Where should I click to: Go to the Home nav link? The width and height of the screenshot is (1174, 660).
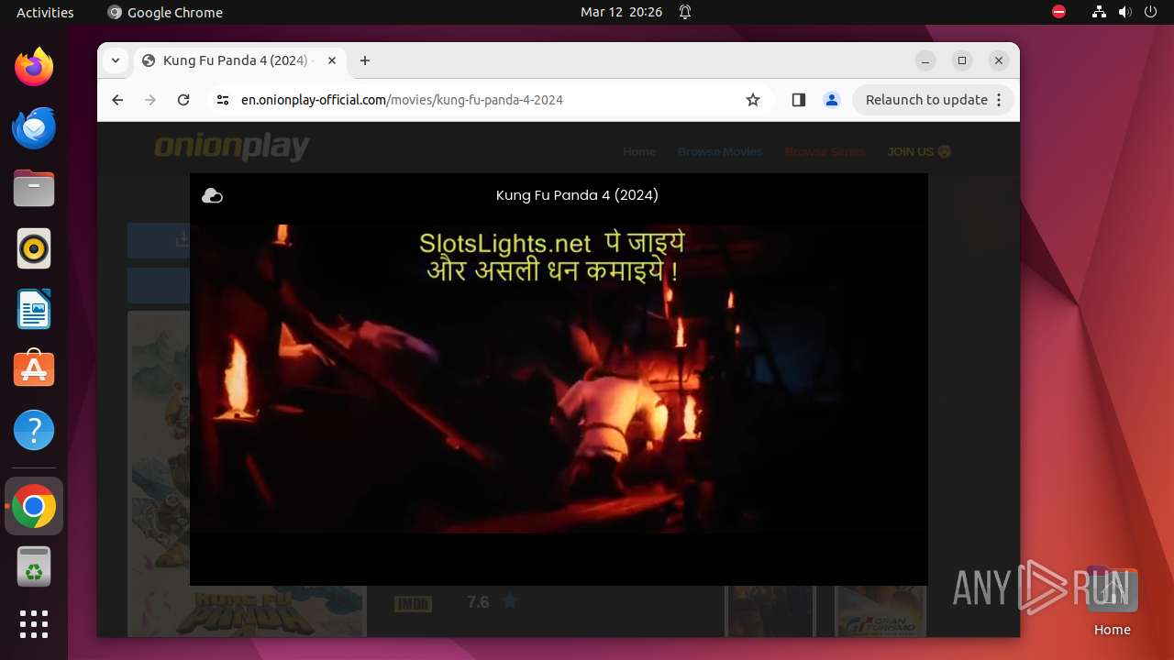[639, 151]
